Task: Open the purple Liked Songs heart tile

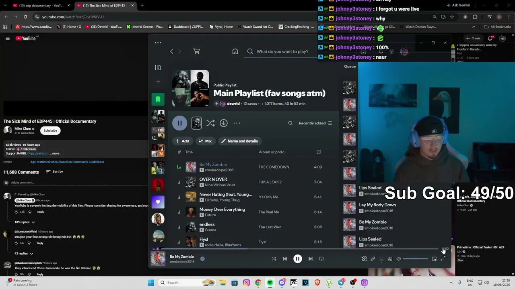Action: pos(158,202)
